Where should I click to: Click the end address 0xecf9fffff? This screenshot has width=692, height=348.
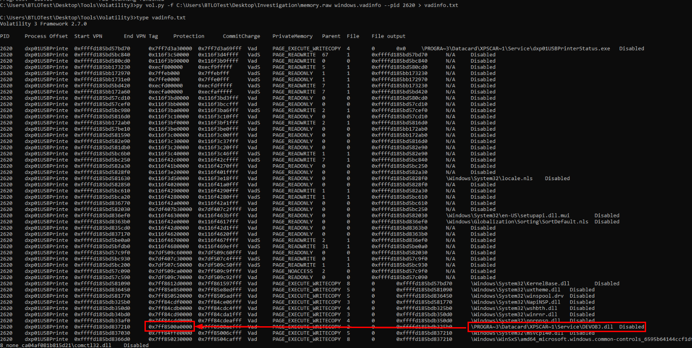coord(215,67)
